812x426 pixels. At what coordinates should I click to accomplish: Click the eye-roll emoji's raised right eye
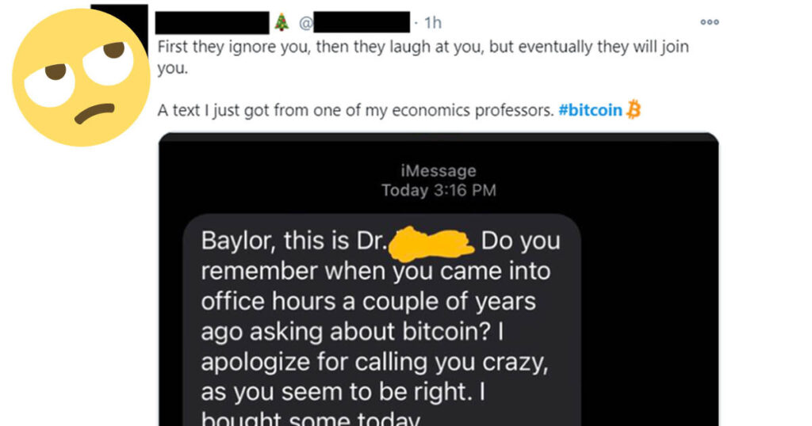tap(107, 60)
